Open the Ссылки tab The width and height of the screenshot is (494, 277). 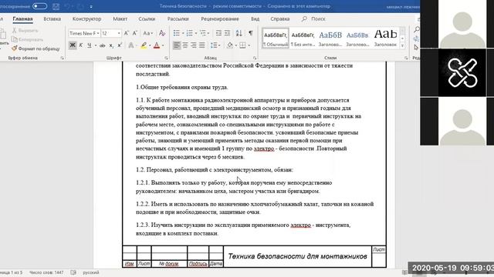click(x=147, y=18)
